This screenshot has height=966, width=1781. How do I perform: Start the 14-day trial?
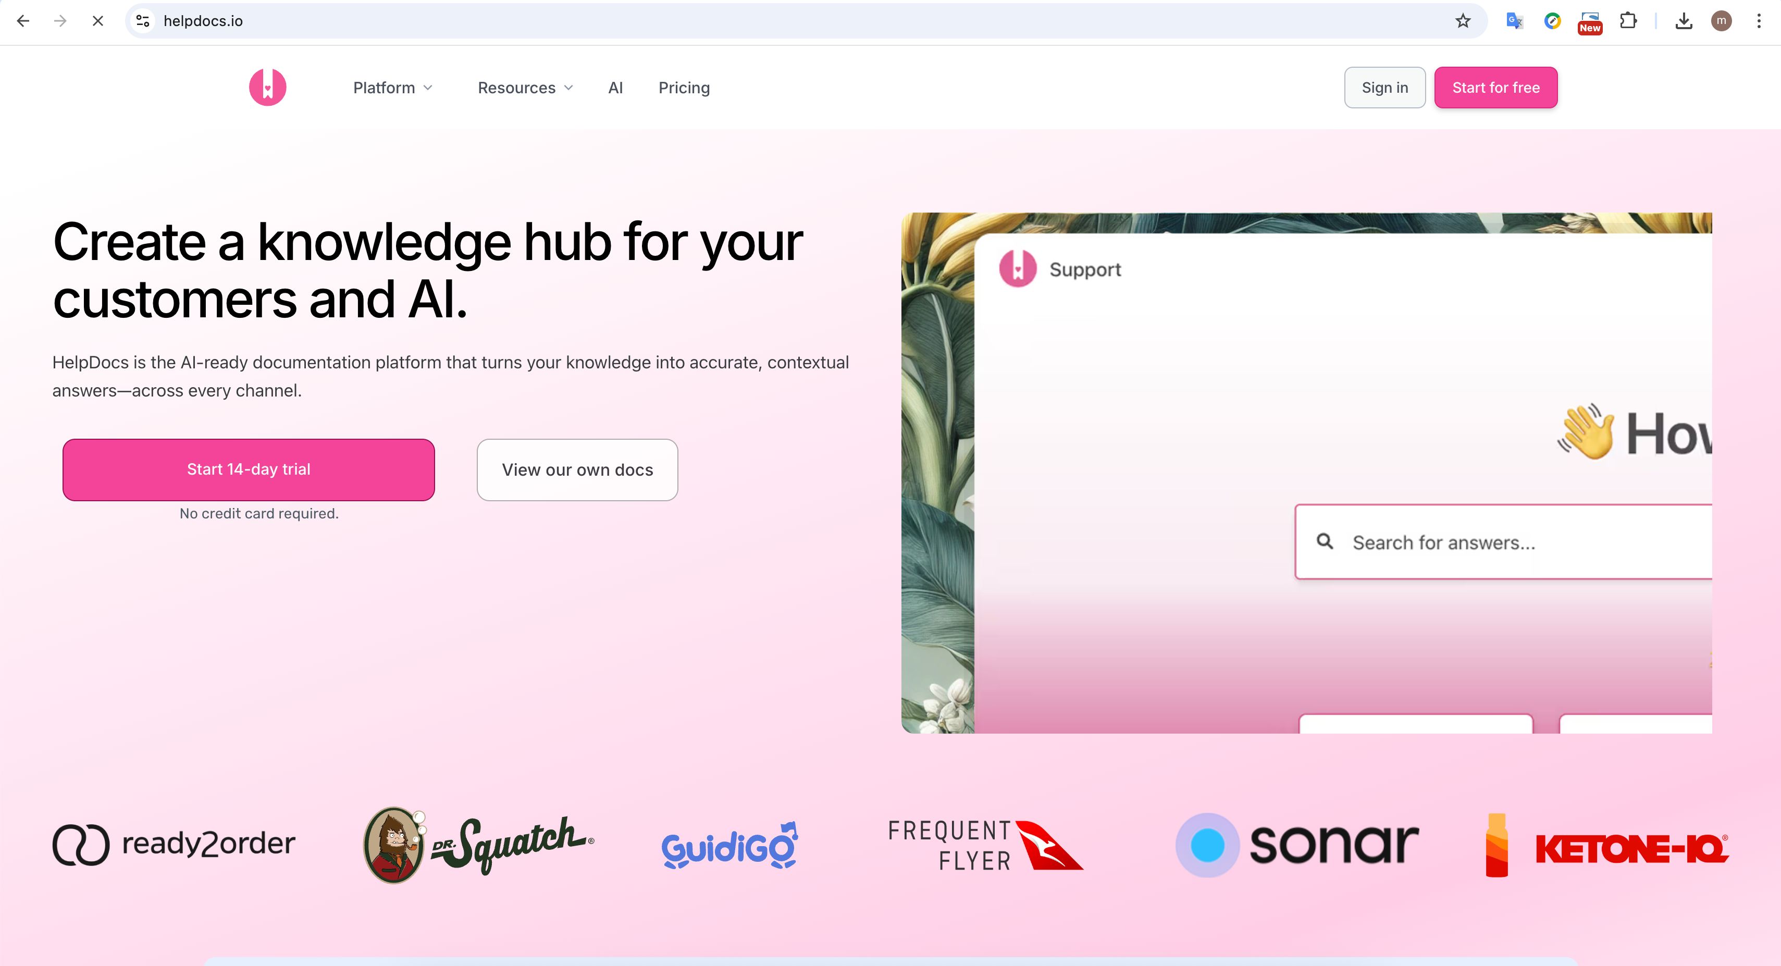[249, 469]
